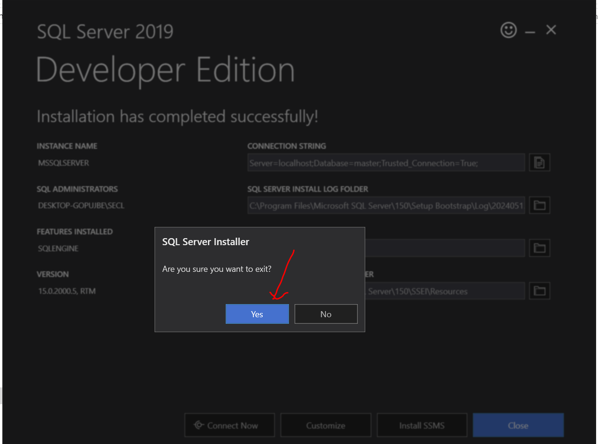Click the "Installation has completed successfully!" heading
Screen dimensions: 598x444
(x=177, y=116)
